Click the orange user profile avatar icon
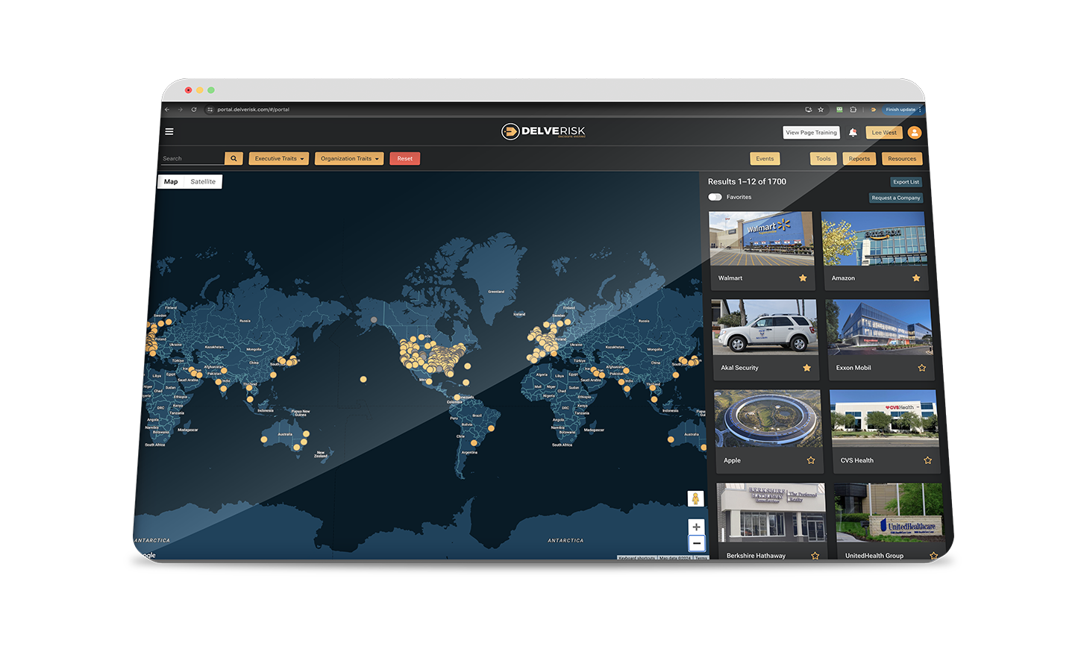 [x=915, y=132]
